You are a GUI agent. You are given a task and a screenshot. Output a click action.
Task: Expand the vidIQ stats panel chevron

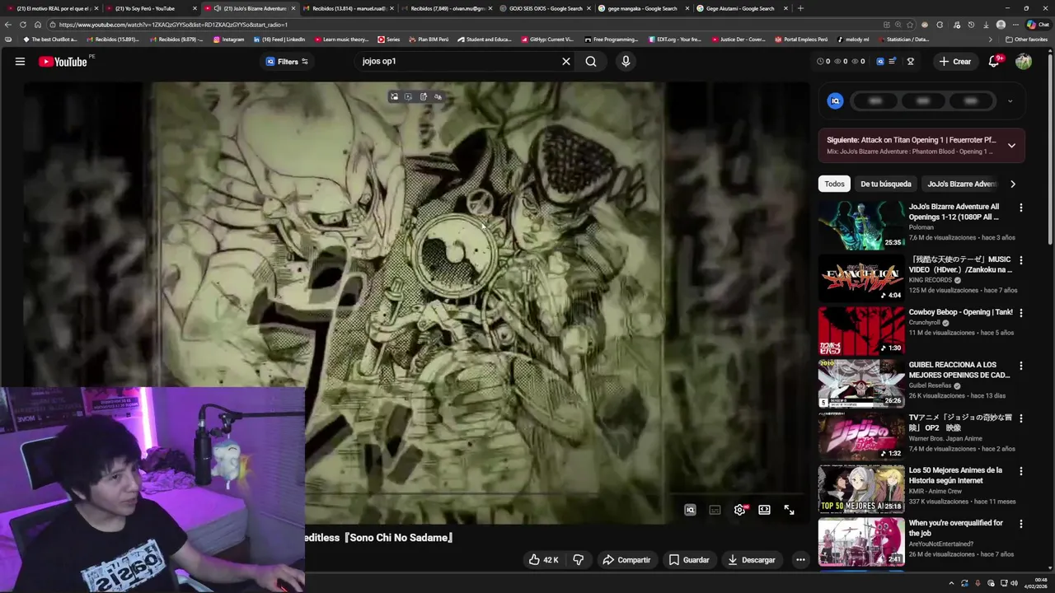click(x=1010, y=101)
